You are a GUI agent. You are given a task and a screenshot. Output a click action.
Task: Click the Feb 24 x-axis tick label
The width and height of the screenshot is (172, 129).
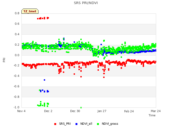(x=129, y=111)
